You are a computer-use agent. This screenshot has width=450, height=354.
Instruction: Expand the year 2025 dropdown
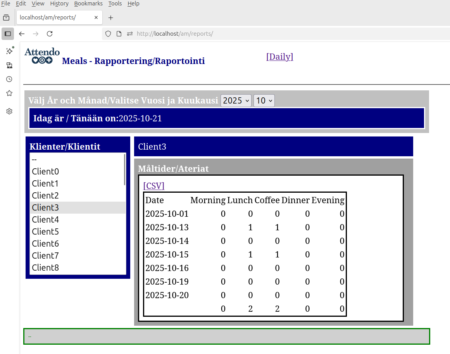coord(236,101)
